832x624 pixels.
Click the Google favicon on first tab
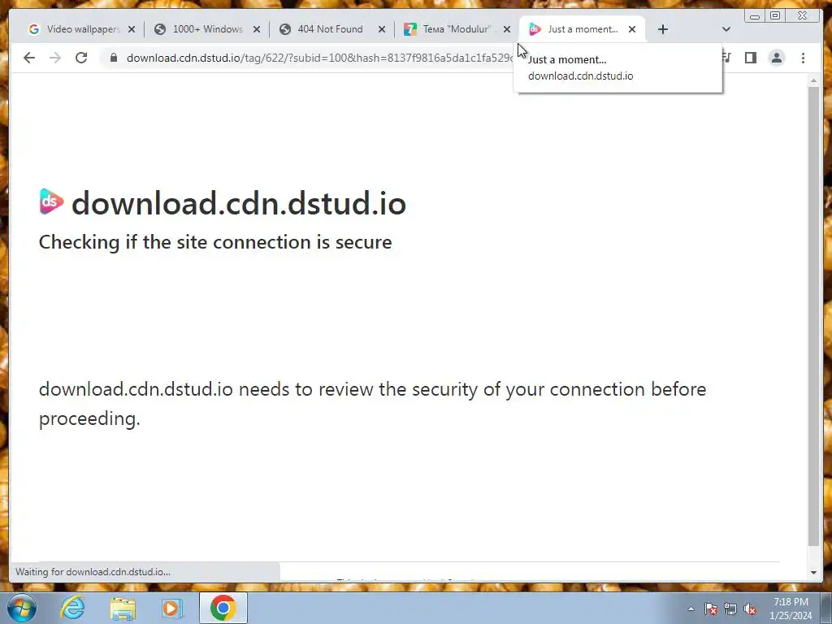pyautogui.click(x=34, y=29)
